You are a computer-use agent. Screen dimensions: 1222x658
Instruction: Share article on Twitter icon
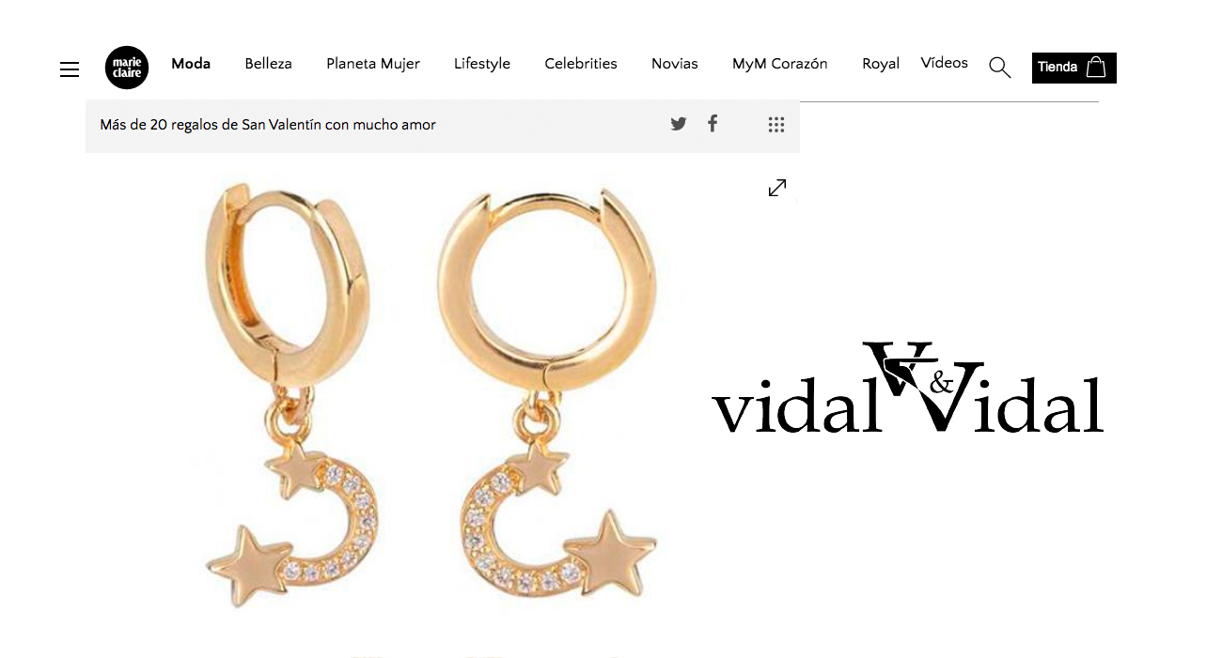(679, 124)
